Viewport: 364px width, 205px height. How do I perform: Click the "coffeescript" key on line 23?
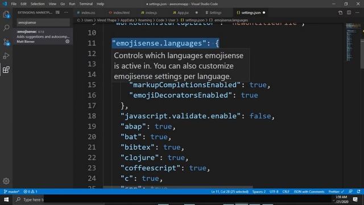(150, 168)
